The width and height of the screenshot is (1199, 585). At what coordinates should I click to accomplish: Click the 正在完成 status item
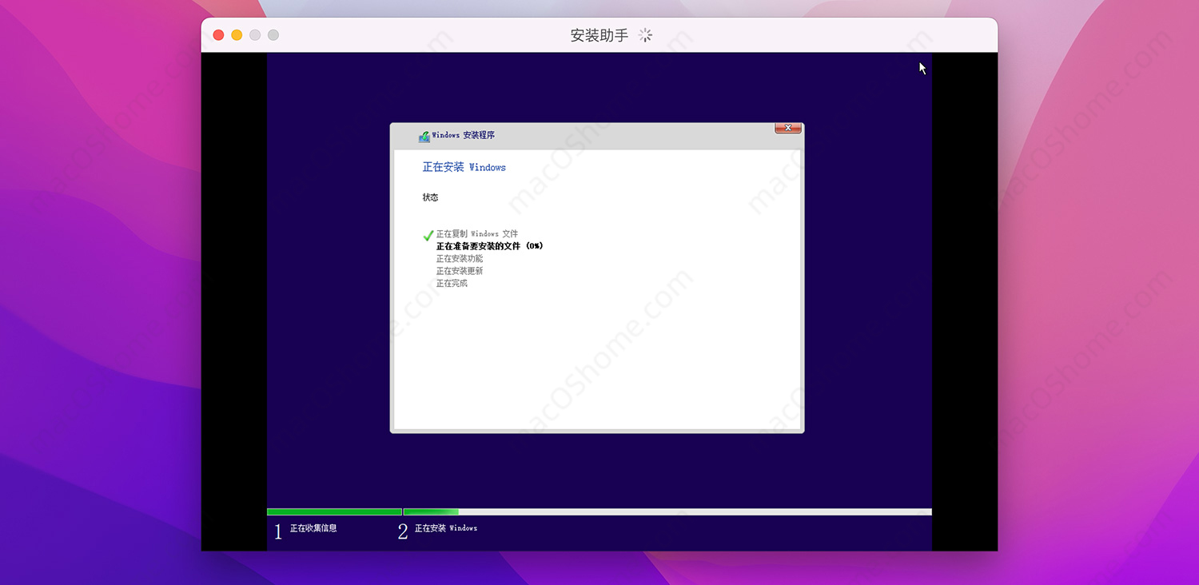(452, 283)
